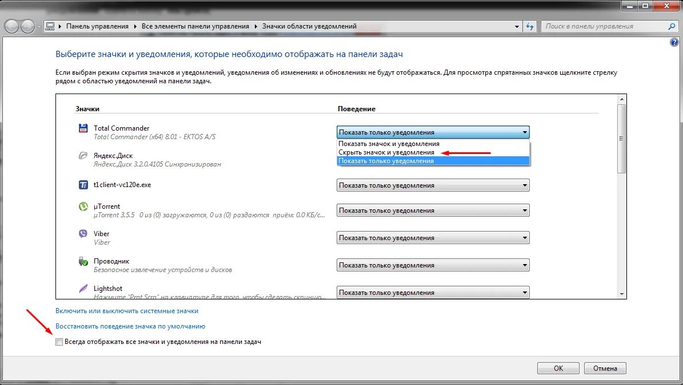Enable always show all icons checkbox
This screenshot has width=683, height=385.
pyautogui.click(x=59, y=342)
